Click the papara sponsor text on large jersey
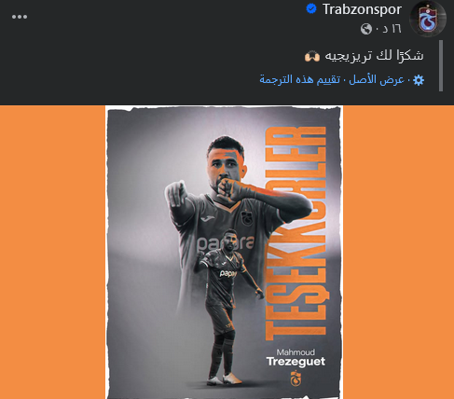Viewport: 454px width, 399px height. (226, 243)
